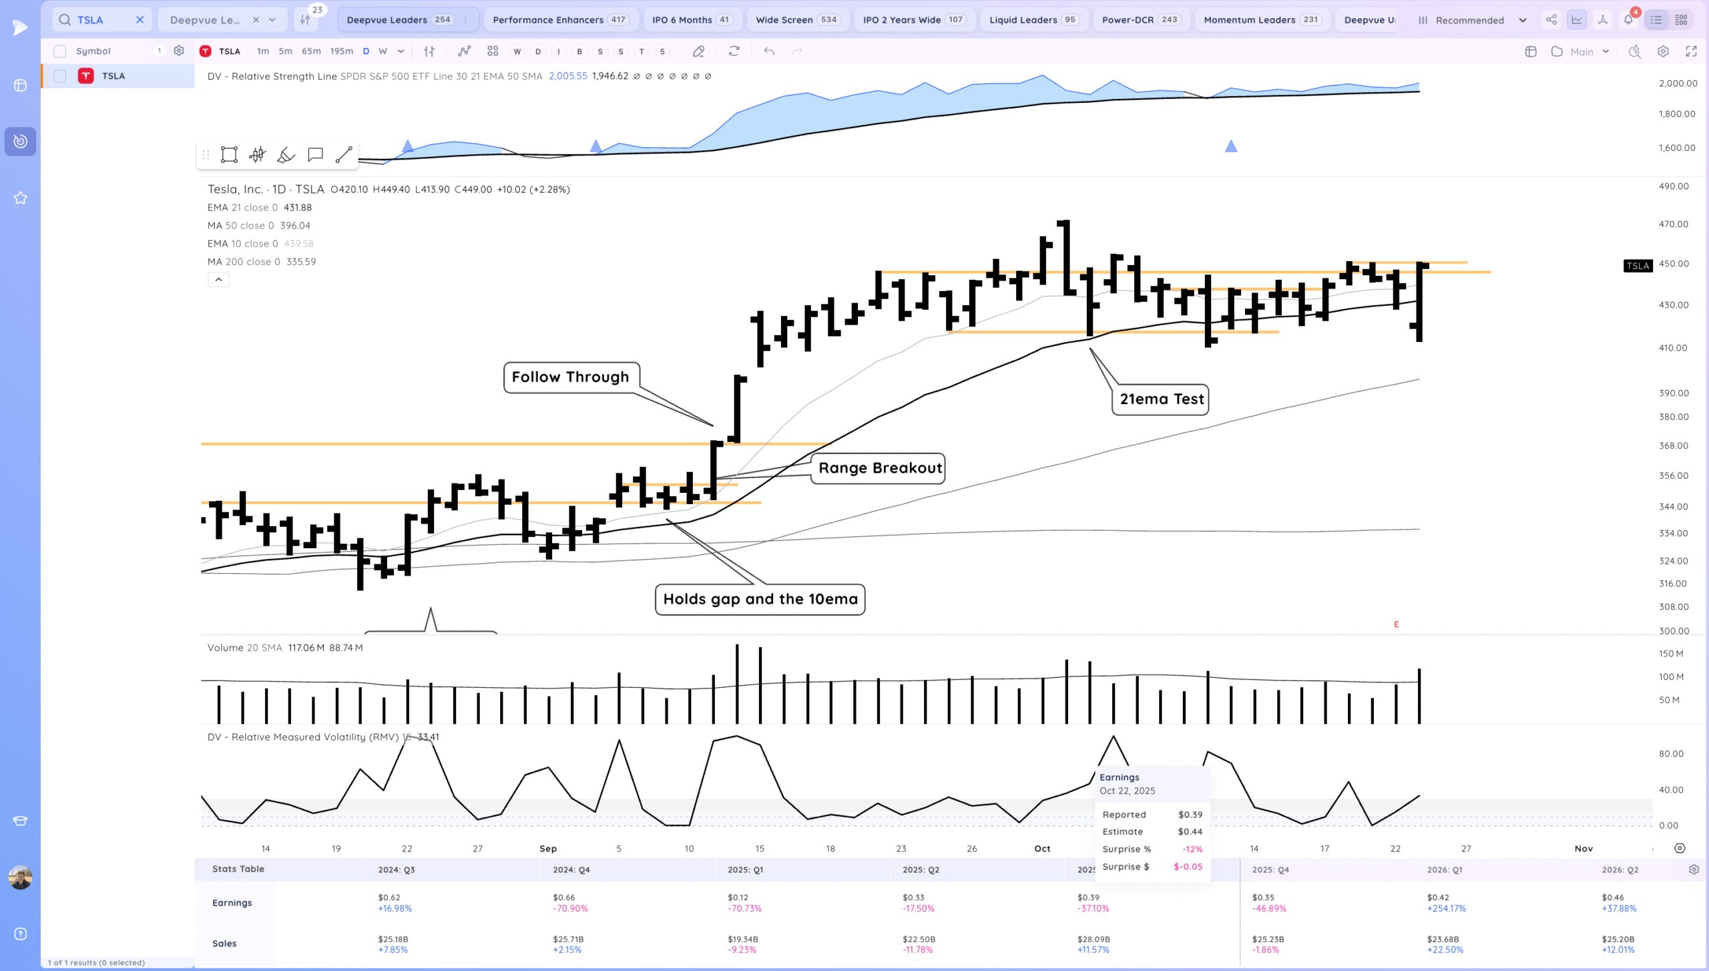1709x971 pixels.
Task: Choose the trend line drawing tool
Action: pos(344,155)
